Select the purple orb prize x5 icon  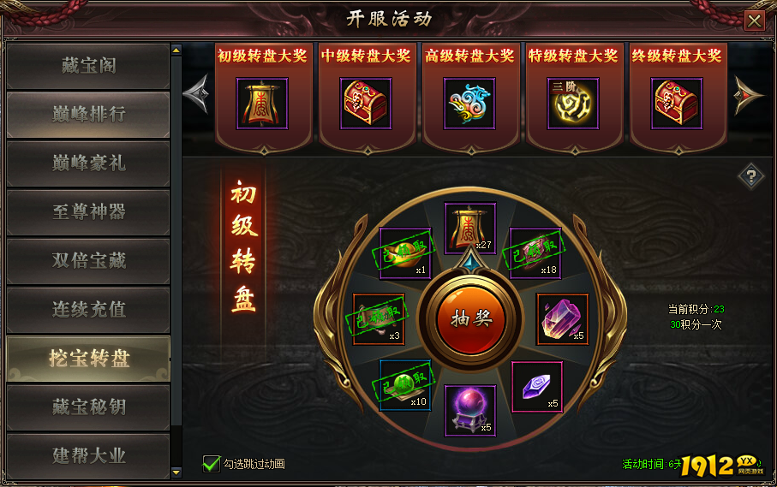(x=470, y=411)
